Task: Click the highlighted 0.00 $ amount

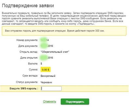Action: click(45, 70)
